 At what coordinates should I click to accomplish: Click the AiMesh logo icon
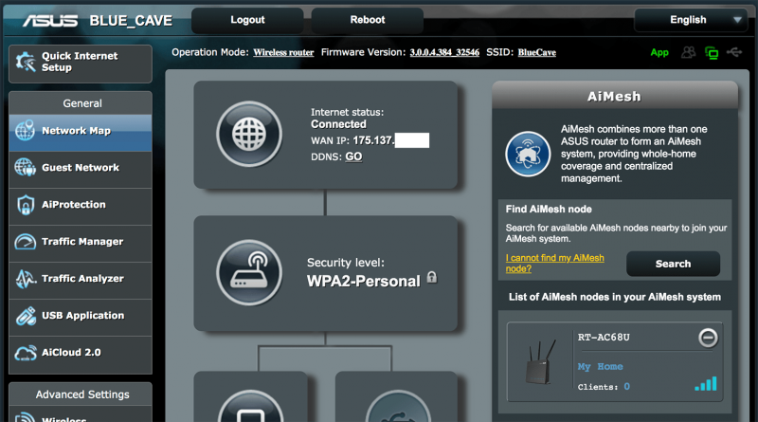coord(528,154)
